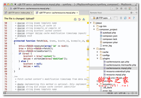
Task: Click the yellow inspection indicator square
Action: [88, 23]
